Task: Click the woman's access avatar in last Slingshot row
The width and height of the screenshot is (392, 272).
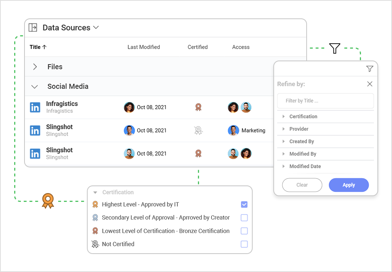Action: [x=246, y=154]
